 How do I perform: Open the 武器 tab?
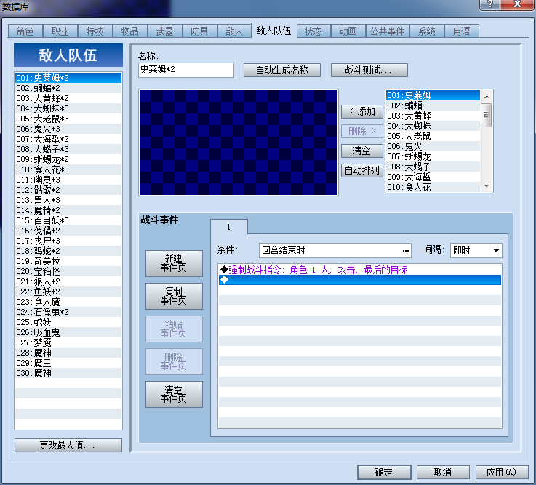[x=164, y=31]
